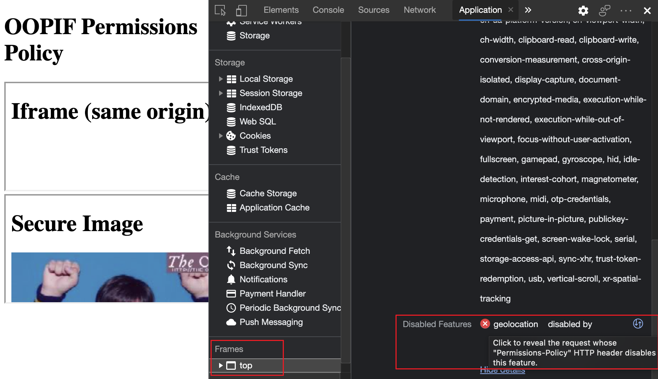Click the geolocation disabled feature error badge
Image resolution: width=658 pixels, height=379 pixels.
[485, 324]
